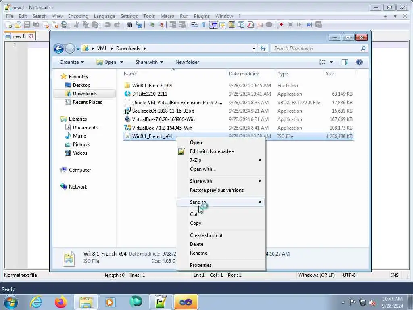Expand the 7-Zip submenu
The image size is (413, 310).
[x=221, y=160]
